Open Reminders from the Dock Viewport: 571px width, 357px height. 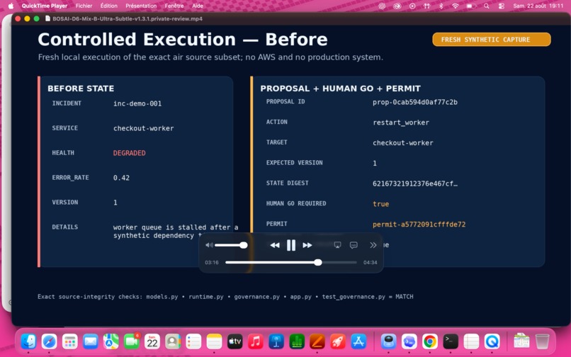pos(193,341)
